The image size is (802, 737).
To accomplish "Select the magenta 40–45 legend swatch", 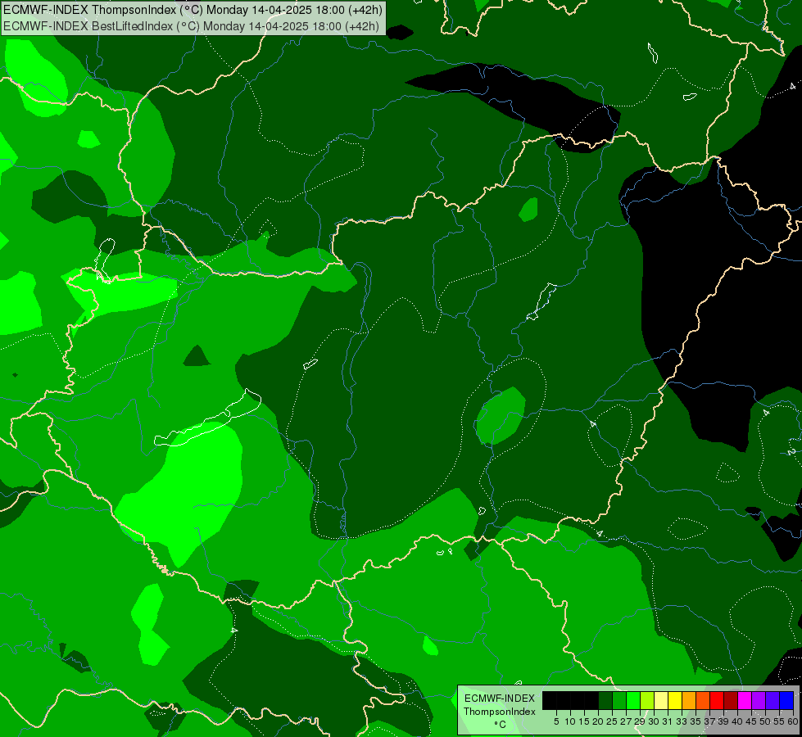I will 745,700.
